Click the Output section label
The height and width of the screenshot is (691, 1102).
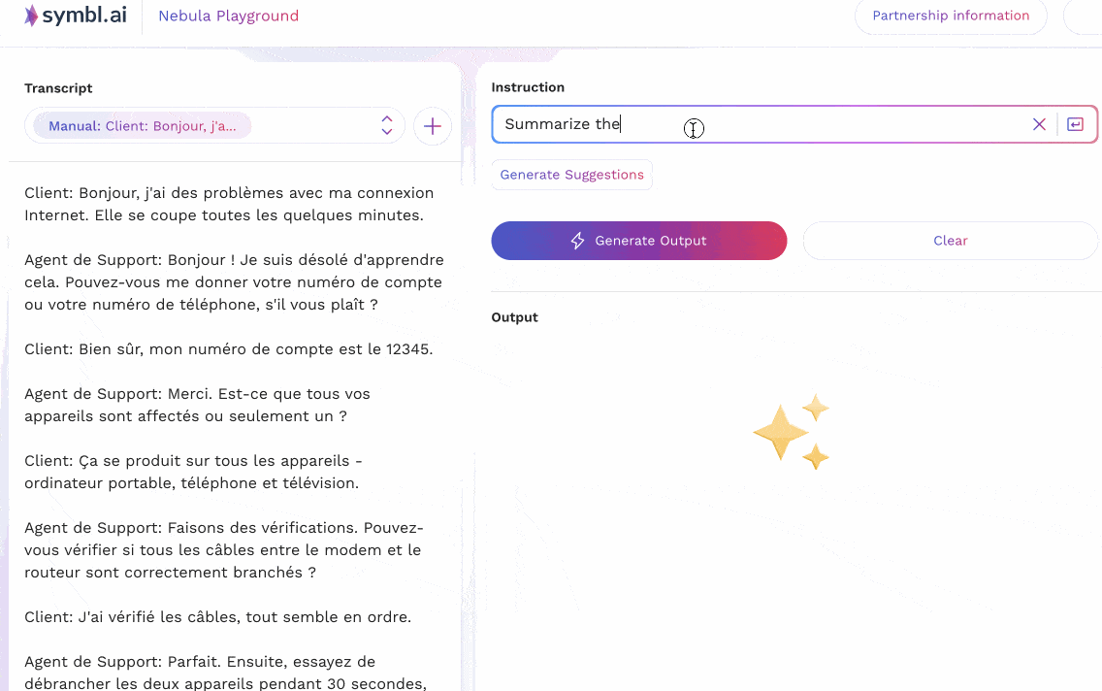pos(514,317)
